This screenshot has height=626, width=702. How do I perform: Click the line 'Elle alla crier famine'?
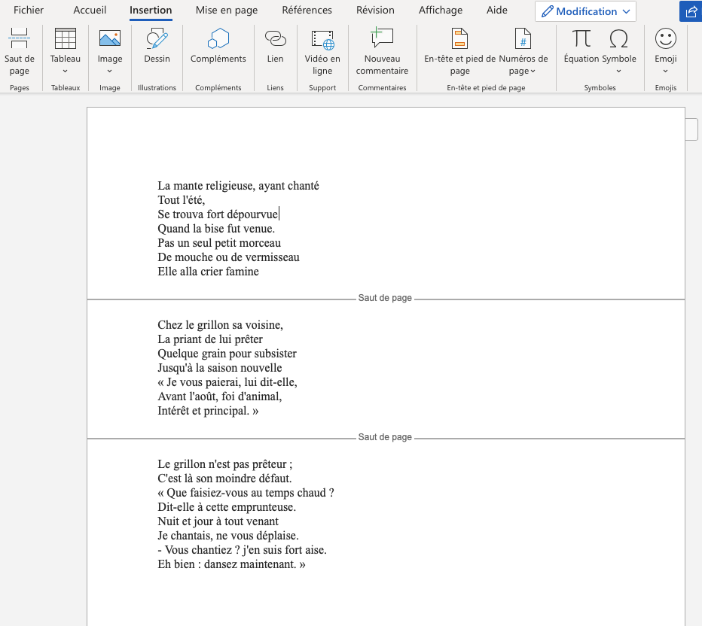pos(208,272)
